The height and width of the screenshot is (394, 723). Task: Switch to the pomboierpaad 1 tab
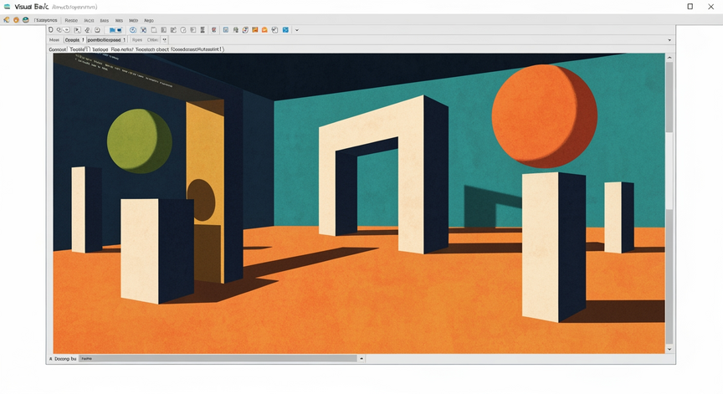tap(106, 40)
